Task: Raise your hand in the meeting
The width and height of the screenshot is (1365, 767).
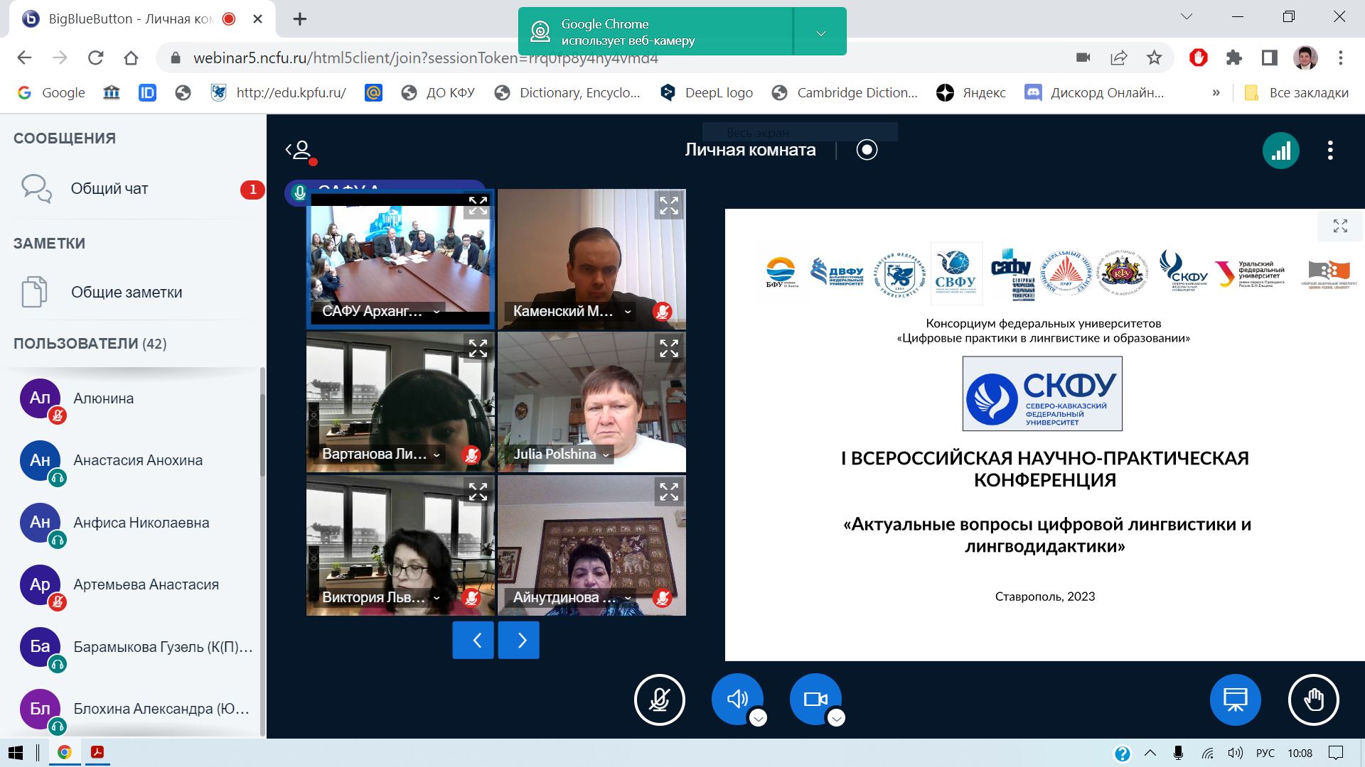Action: tap(1313, 700)
